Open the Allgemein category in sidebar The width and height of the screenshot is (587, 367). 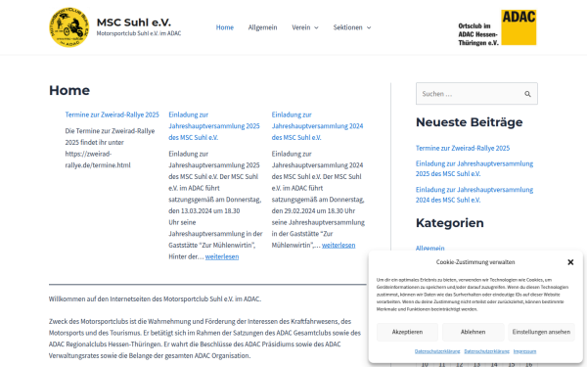(430, 248)
